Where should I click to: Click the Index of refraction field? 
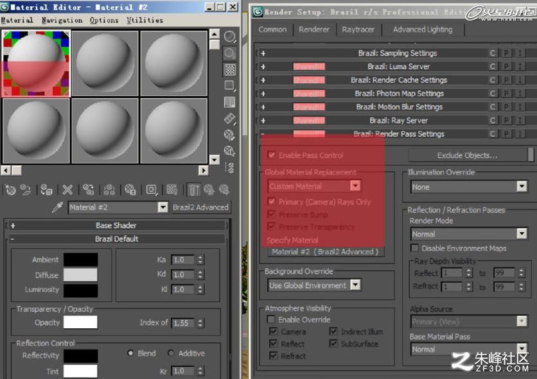coord(183,323)
